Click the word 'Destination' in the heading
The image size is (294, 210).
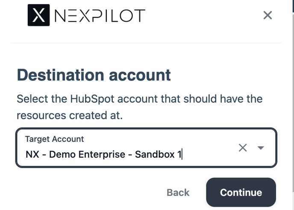tap(59, 75)
